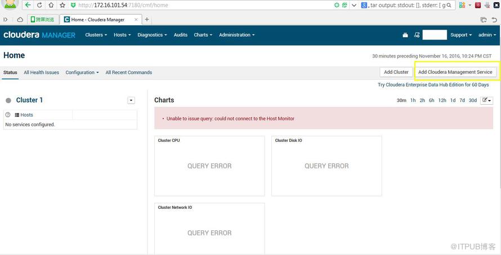Open the Administration menu
501x255 pixels.
237,35
